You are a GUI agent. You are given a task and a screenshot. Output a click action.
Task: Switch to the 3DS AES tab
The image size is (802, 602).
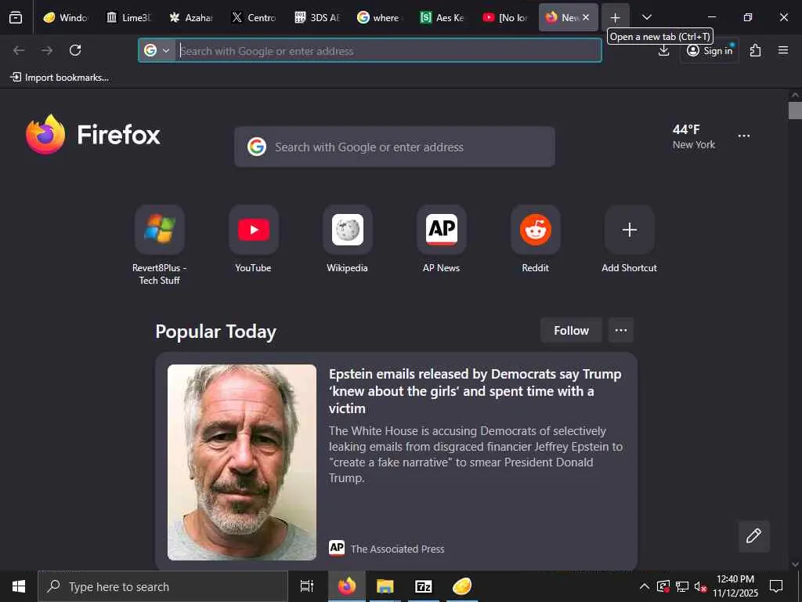point(317,17)
